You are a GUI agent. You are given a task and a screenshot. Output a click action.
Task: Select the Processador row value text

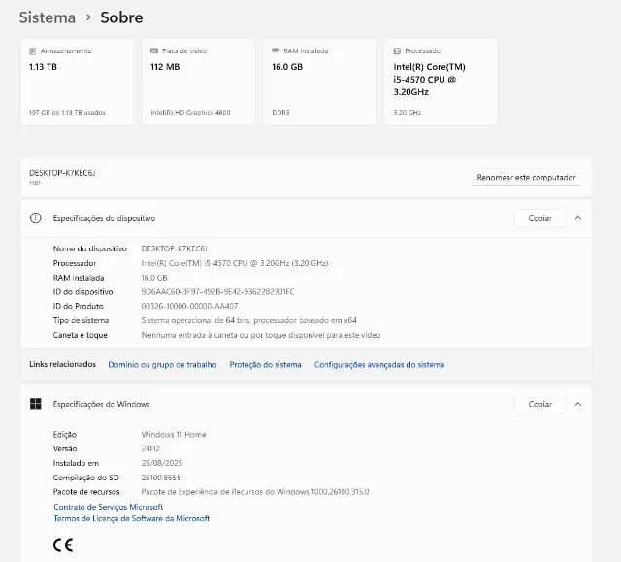tap(235, 263)
